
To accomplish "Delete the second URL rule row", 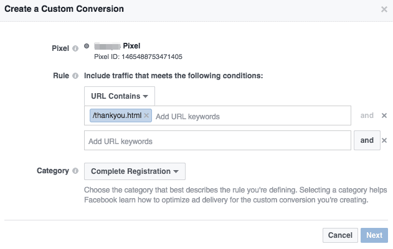I will coord(384,140).
